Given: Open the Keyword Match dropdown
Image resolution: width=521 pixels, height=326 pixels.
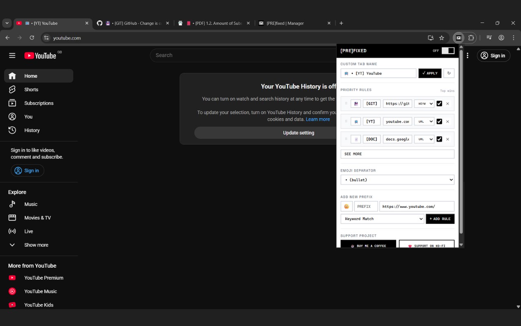Looking at the screenshot, I should (382, 219).
